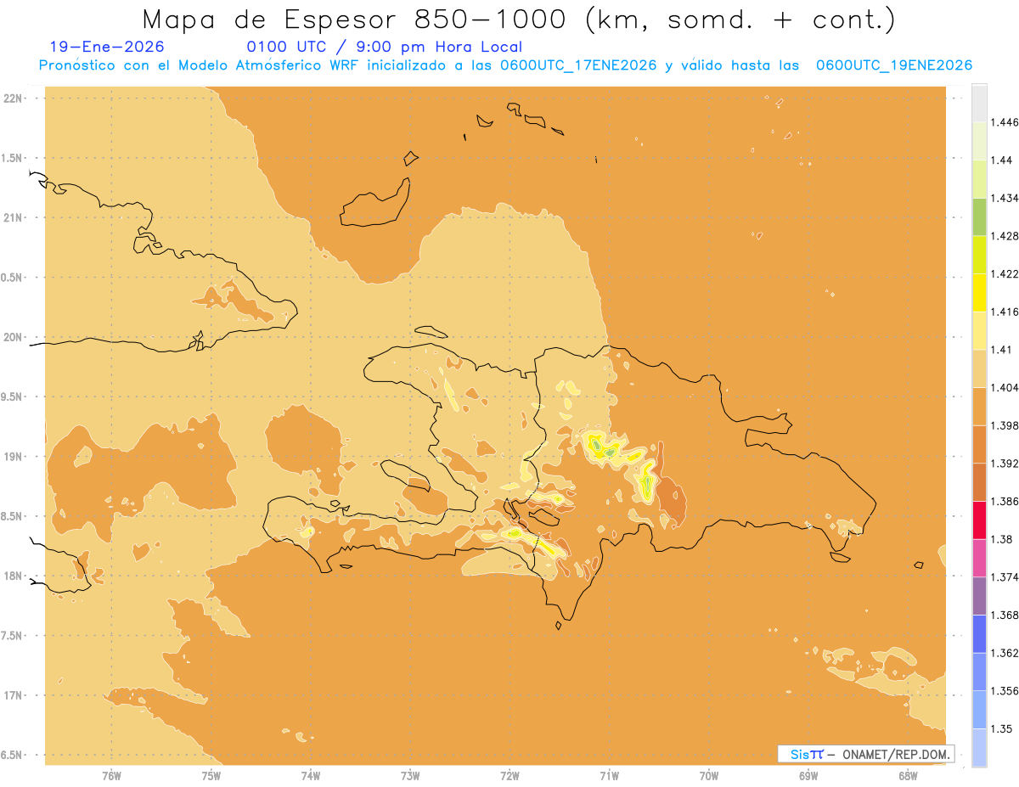Click the blue legend swatch between 1.362 and 1.368
This screenshot has height=787, width=1019.
tap(979, 634)
